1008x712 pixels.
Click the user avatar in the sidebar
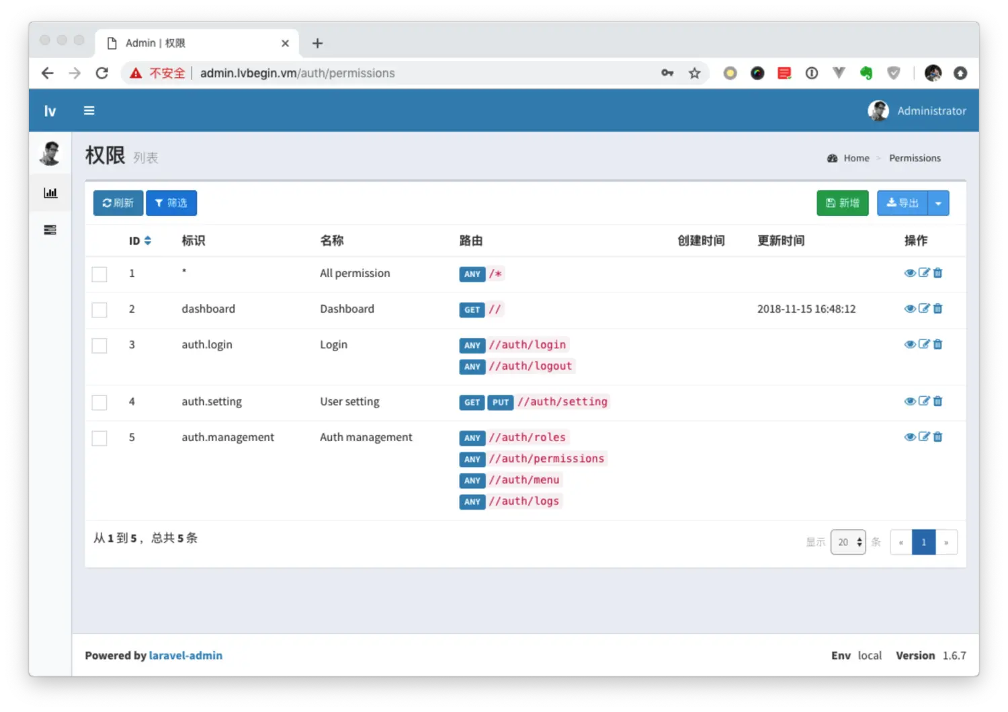pyautogui.click(x=50, y=153)
